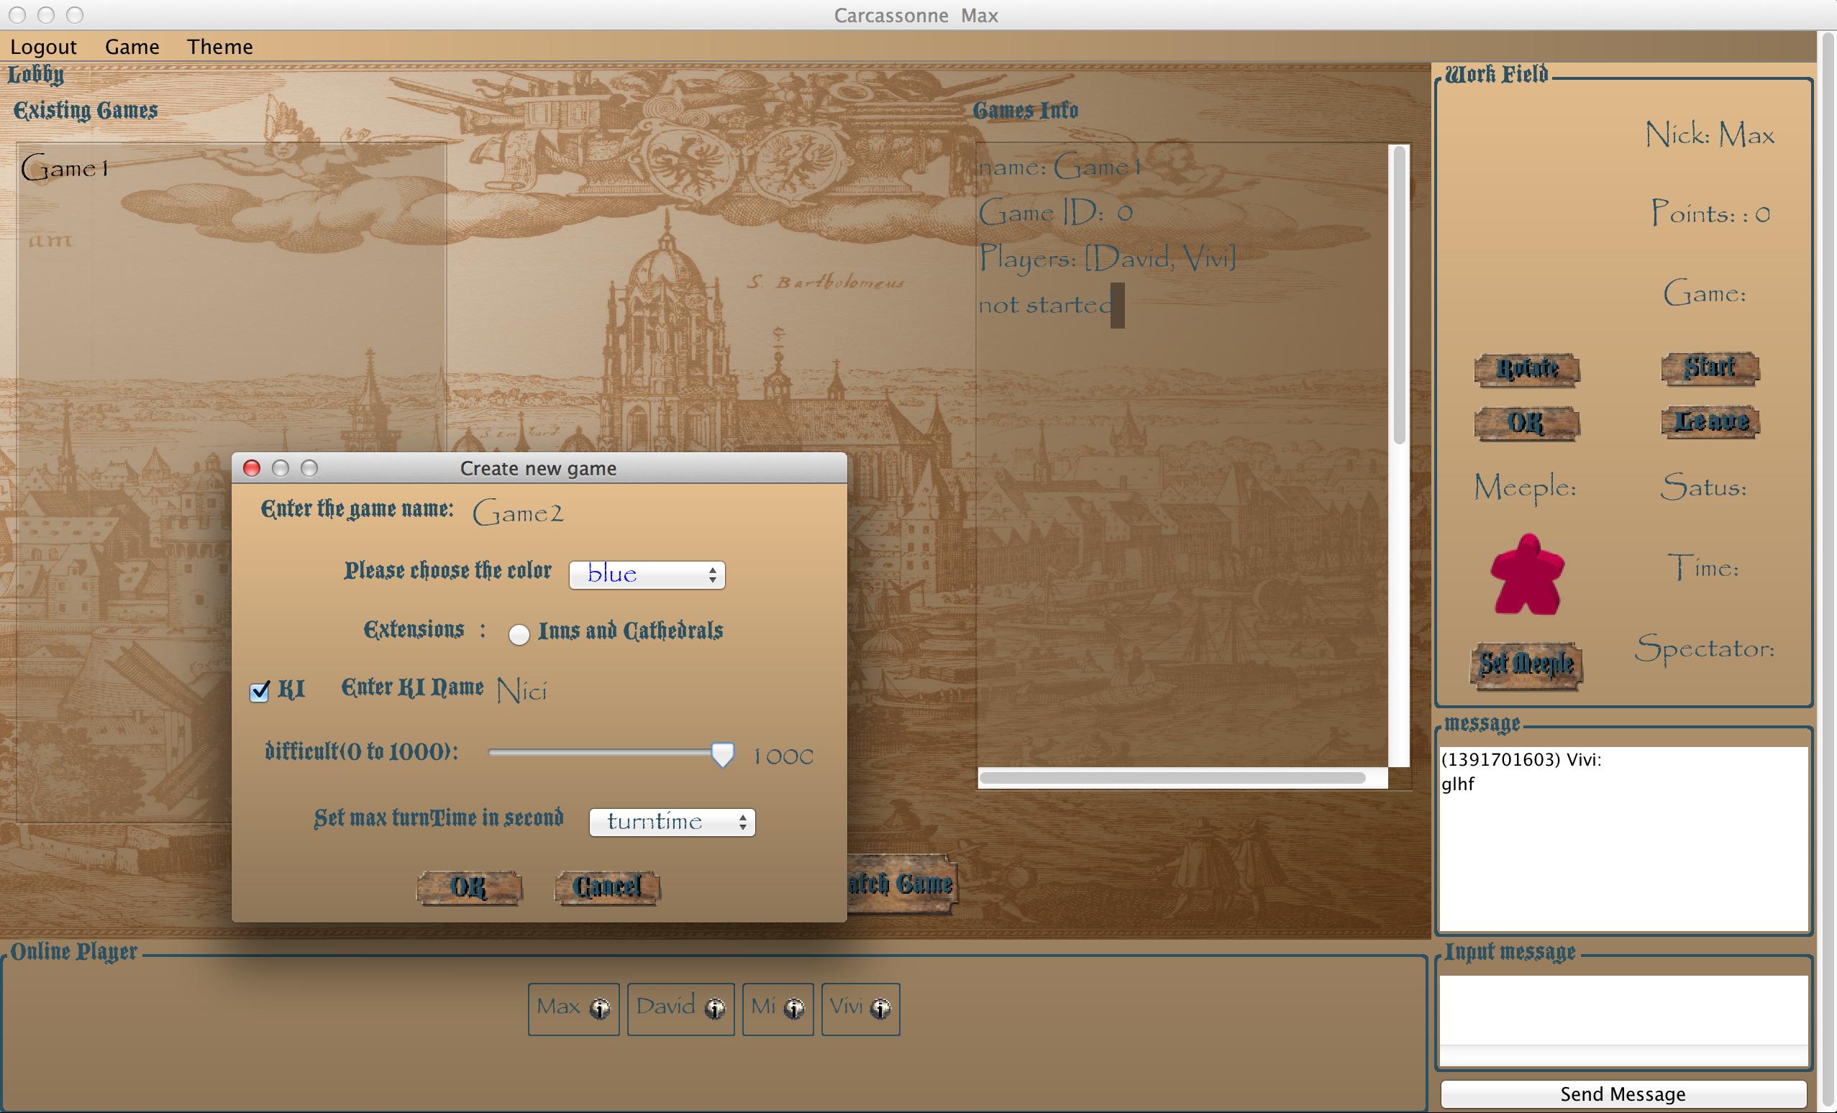Click the OK button in Work Field
Screen dimensions: 1837x1113
[x=1526, y=423]
